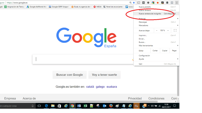Screen dimensions: 202x113
Task: Expand the Historial submenu
Action: point(157,19)
